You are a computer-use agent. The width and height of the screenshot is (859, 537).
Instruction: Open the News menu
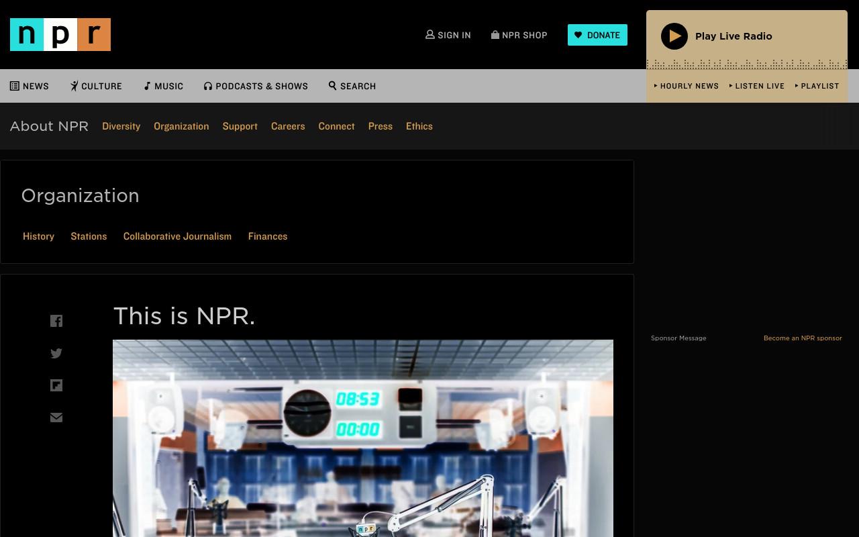(30, 86)
